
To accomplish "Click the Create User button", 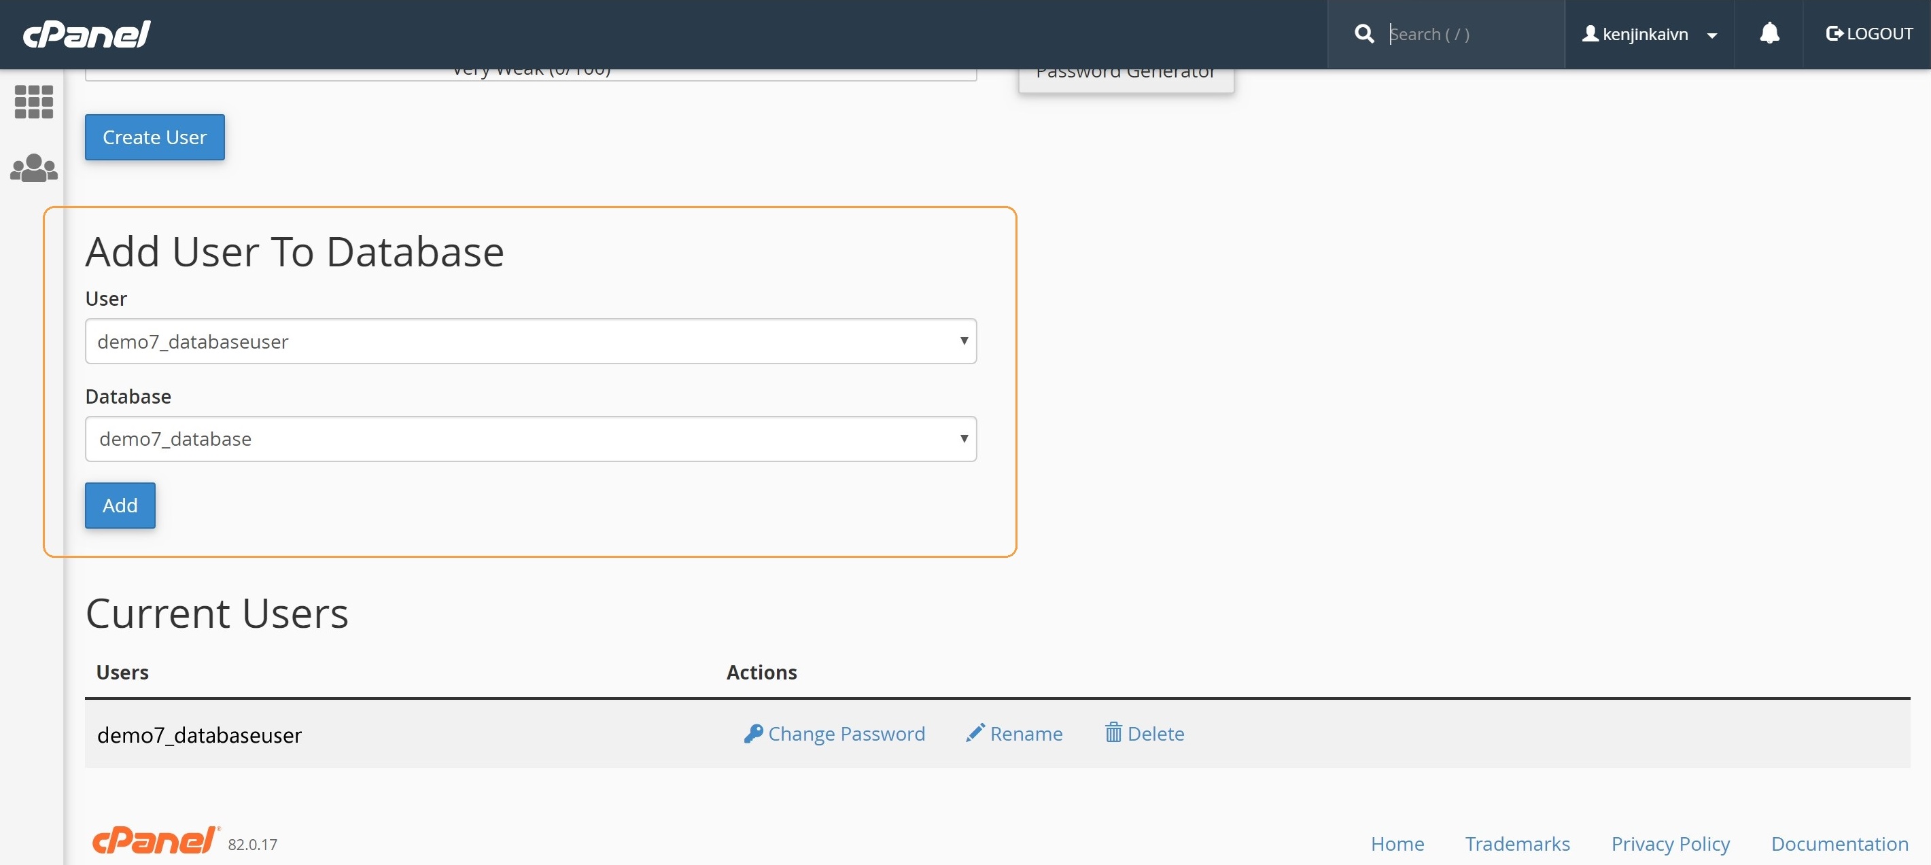I will pyautogui.click(x=154, y=137).
